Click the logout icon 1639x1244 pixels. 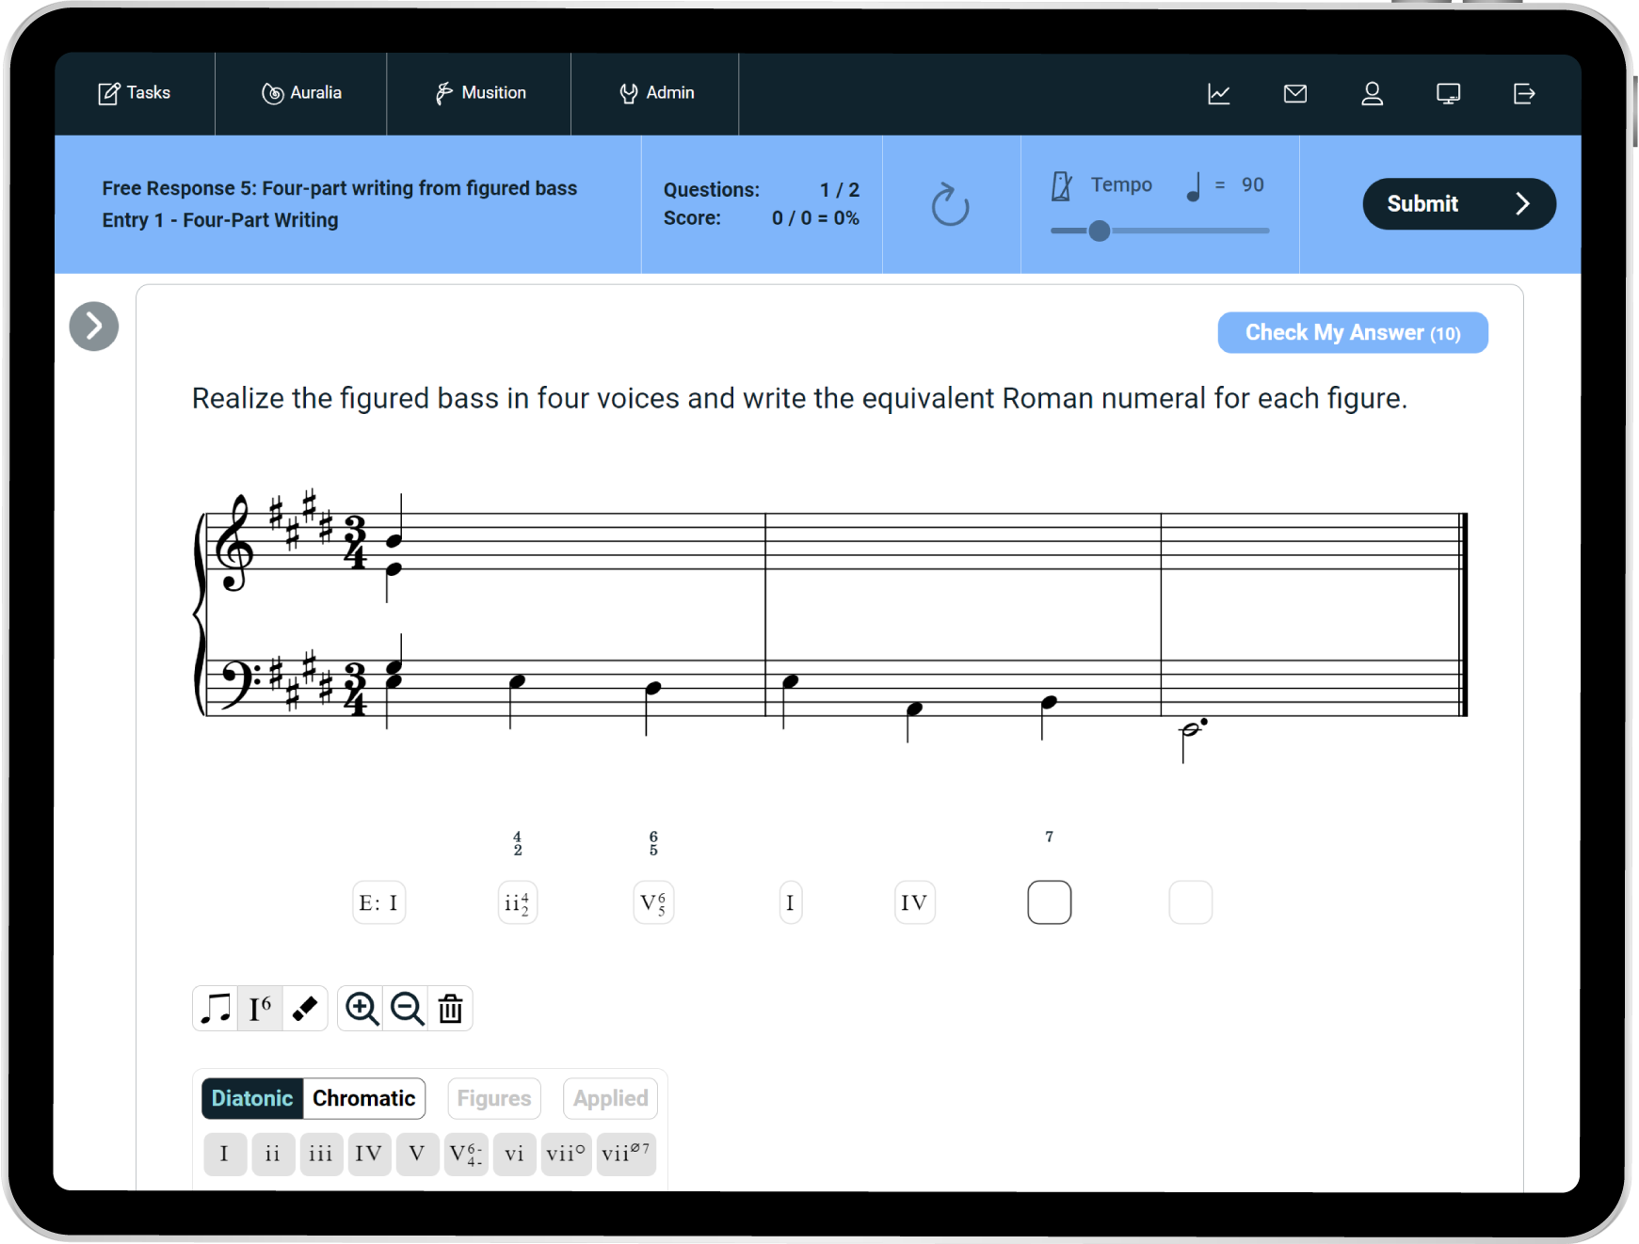click(x=1524, y=94)
